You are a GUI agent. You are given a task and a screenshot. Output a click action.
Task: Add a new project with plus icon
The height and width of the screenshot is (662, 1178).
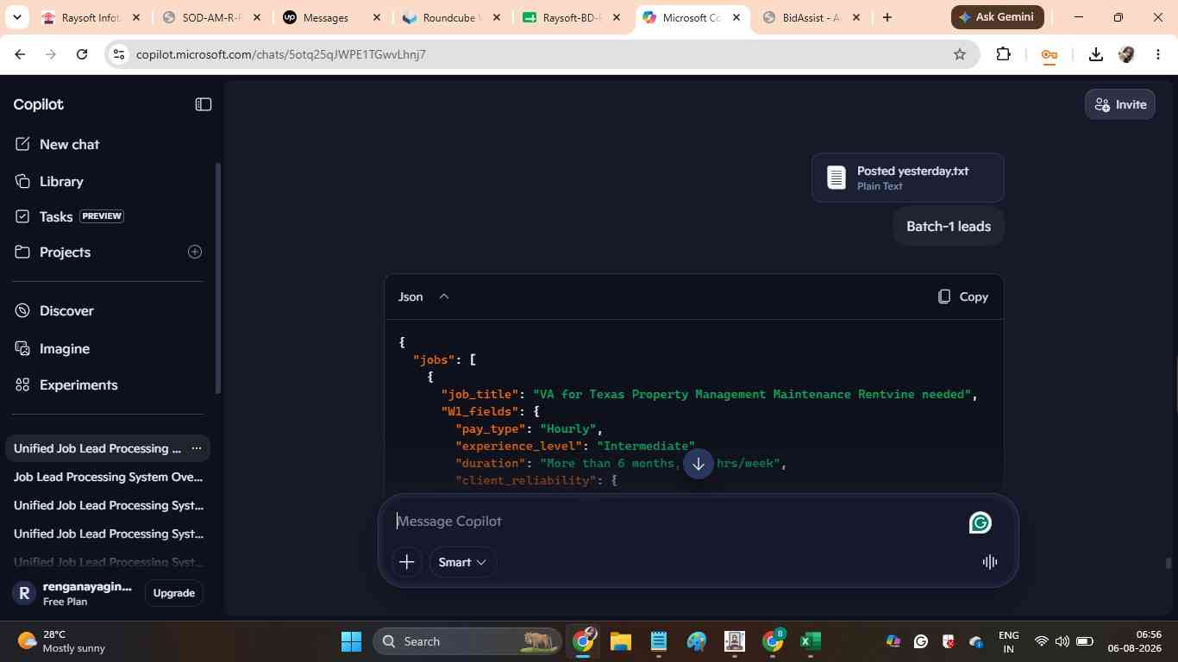[x=195, y=252]
